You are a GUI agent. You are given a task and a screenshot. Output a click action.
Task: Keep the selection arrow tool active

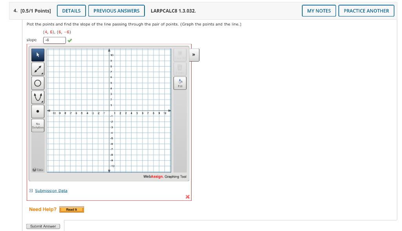pyautogui.click(x=38, y=55)
